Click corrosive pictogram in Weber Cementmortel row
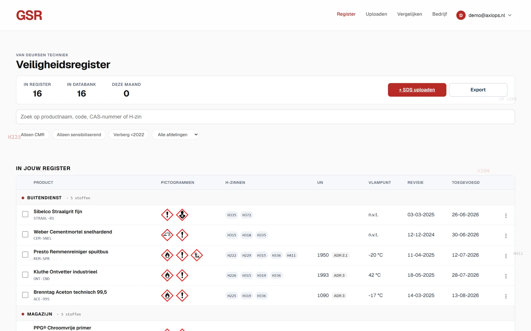This screenshot has width=531, height=331. (x=167, y=235)
